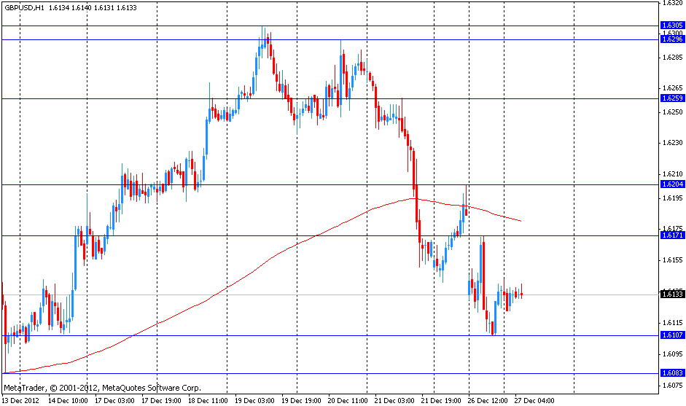Select the 1.6204 resistance level label
Screen dimensions: 686x406
(672, 184)
